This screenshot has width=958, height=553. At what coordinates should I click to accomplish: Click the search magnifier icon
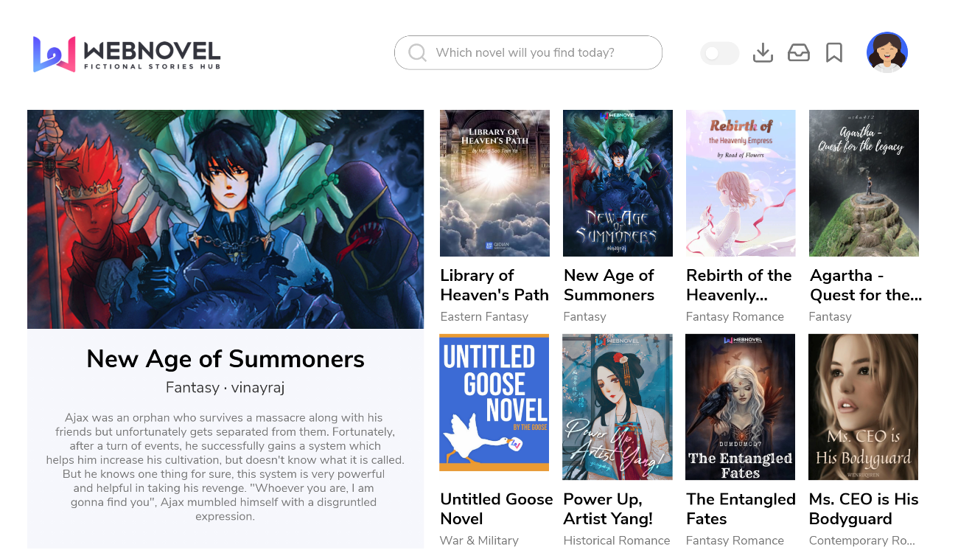click(x=417, y=53)
